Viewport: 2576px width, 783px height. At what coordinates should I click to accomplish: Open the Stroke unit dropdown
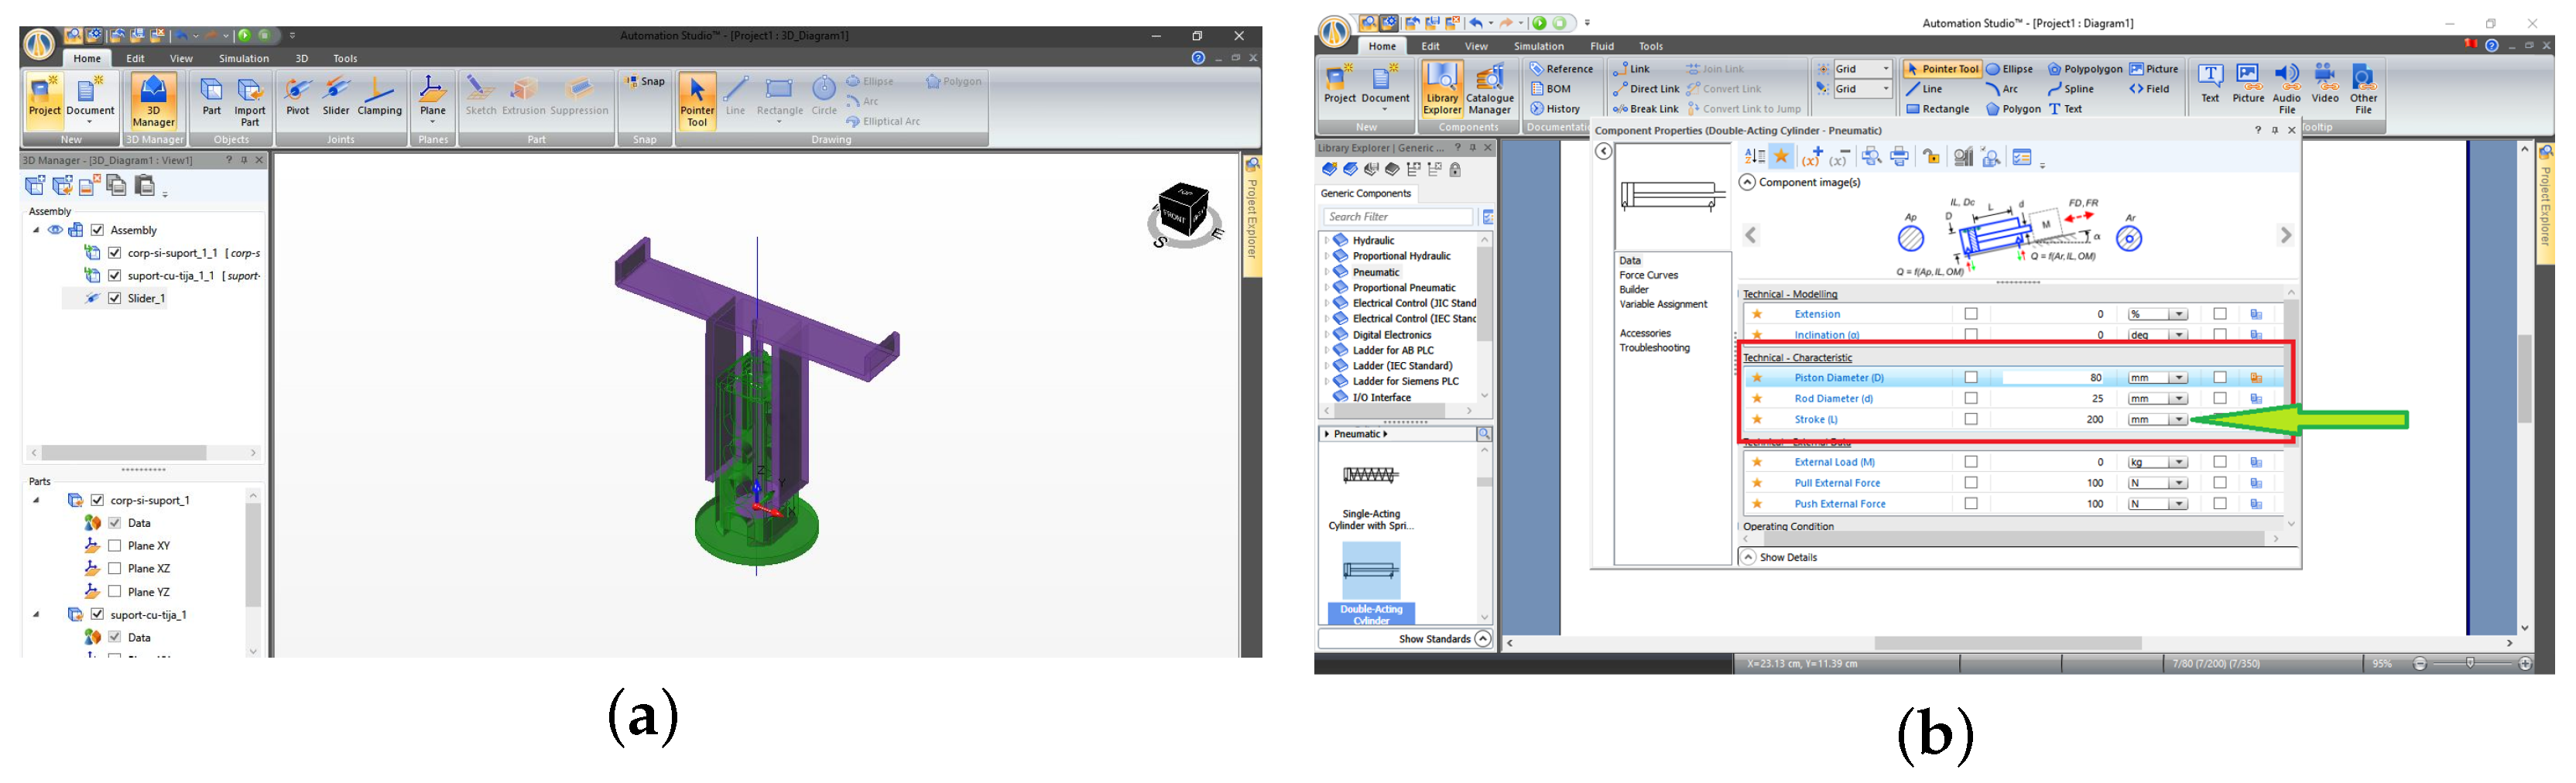coord(2178,420)
